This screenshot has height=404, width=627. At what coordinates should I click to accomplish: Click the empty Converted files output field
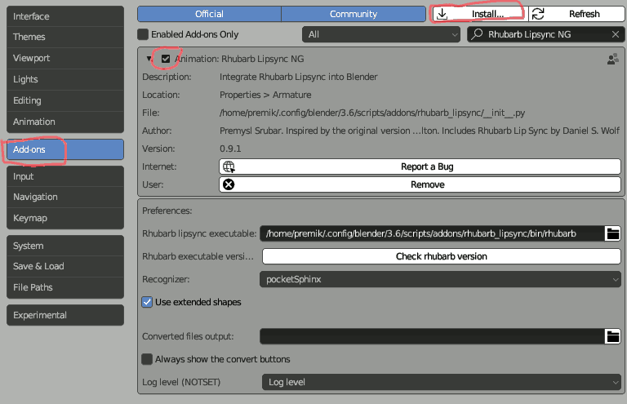pos(432,336)
